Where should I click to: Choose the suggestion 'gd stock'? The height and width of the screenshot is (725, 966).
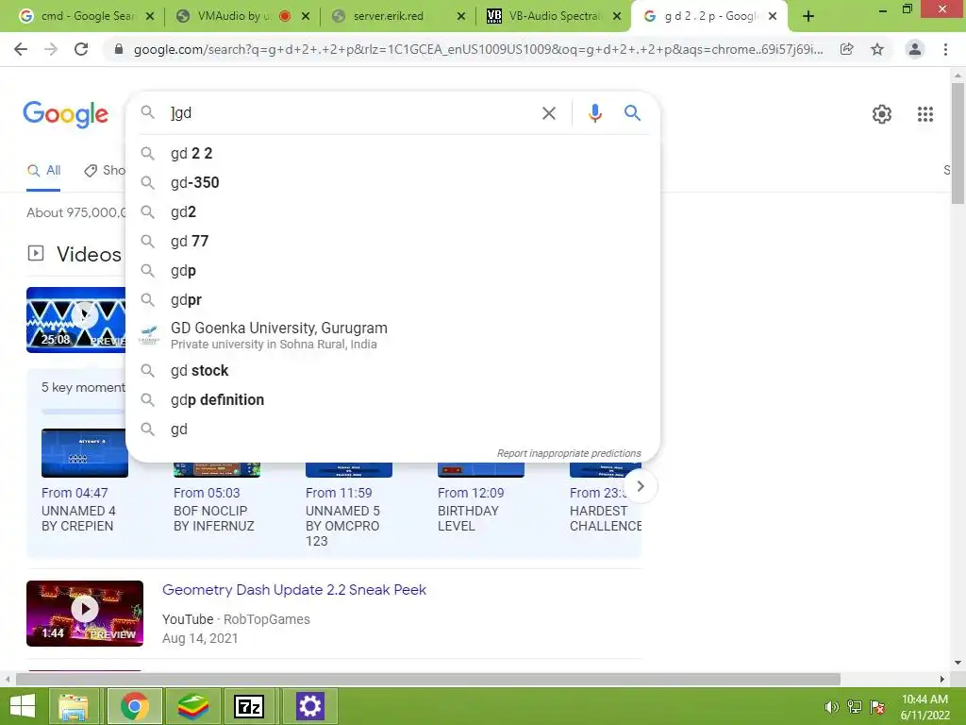[392, 370]
